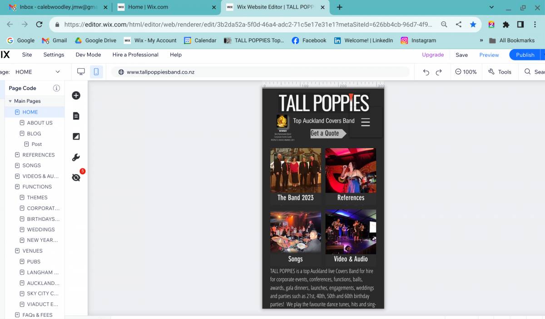
Task: Open the Extensions puzzle-piece icon
Action: coord(506,25)
